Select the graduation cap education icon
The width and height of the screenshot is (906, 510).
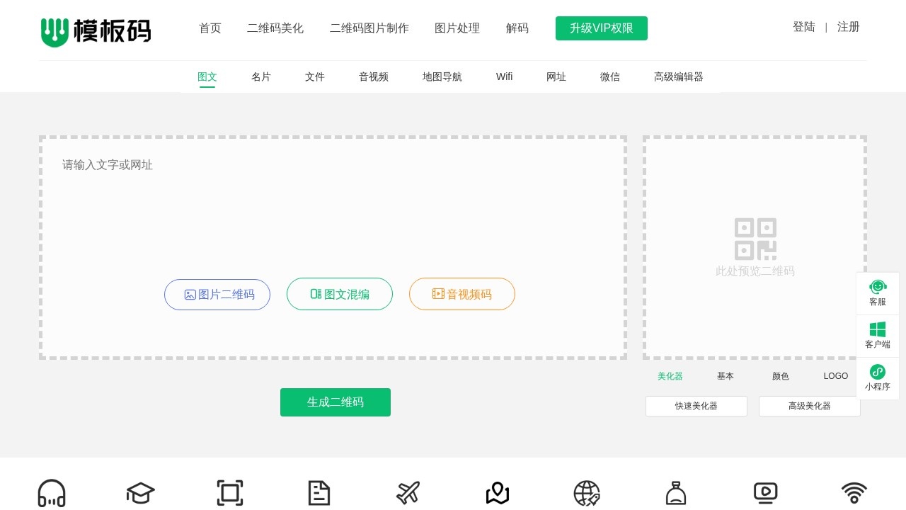[139, 493]
